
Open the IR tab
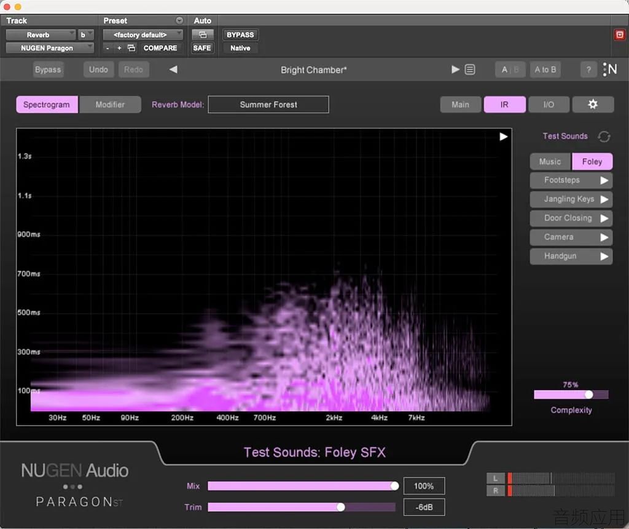(505, 105)
